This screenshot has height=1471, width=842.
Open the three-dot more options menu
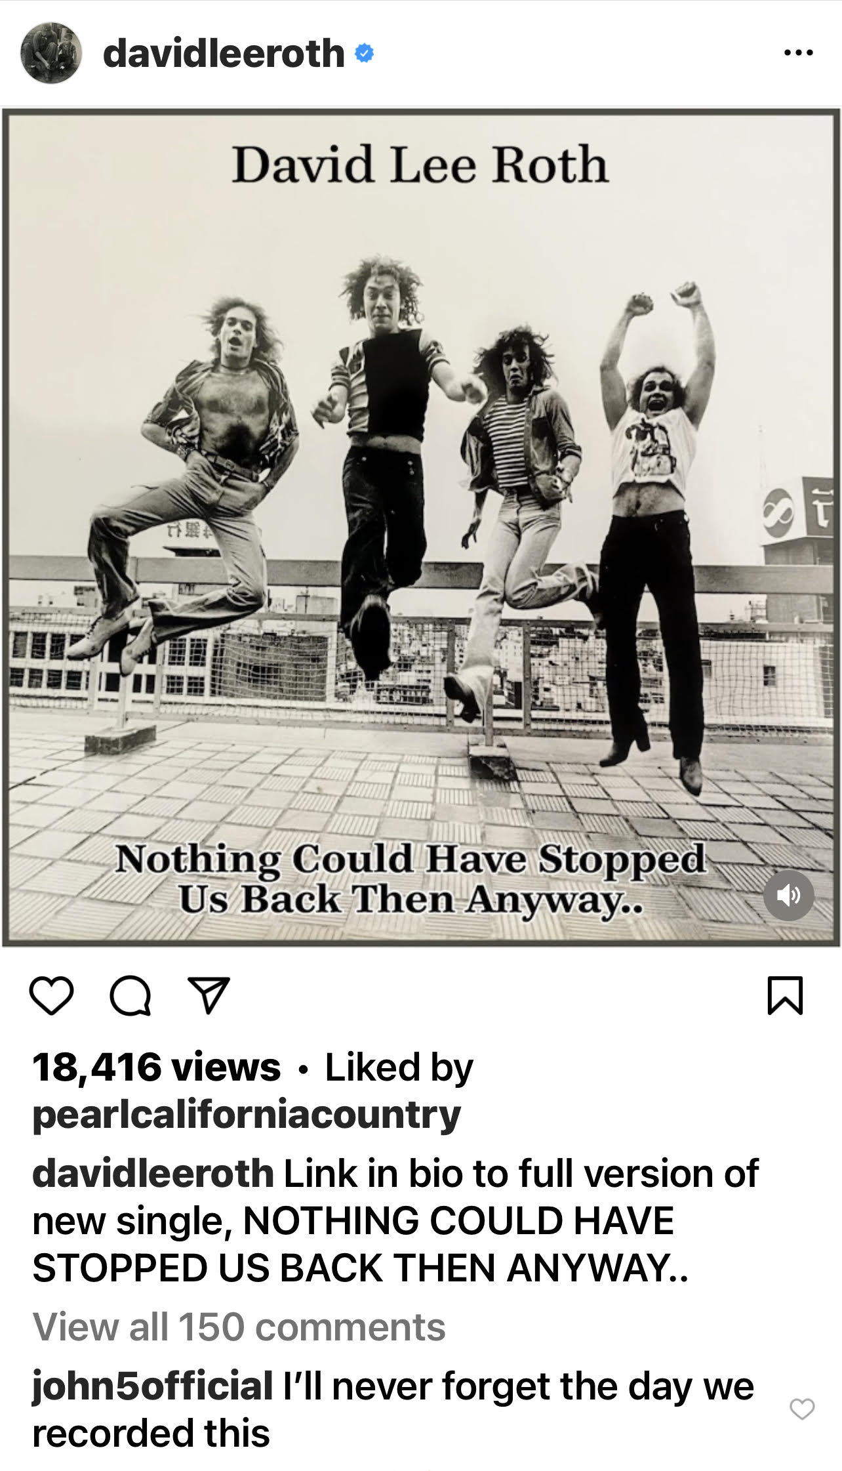(x=799, y=52)
